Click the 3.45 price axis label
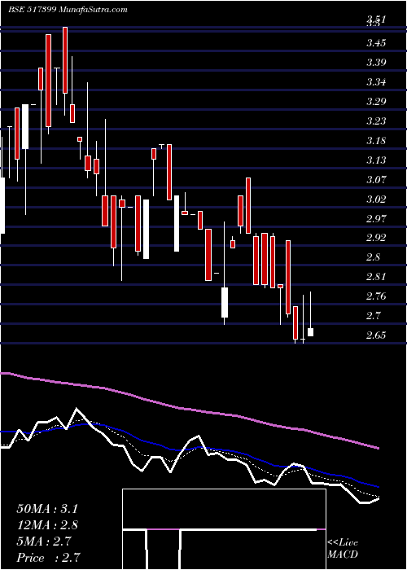The width and height of the screenshot is (407, 570). coord(376,44)
